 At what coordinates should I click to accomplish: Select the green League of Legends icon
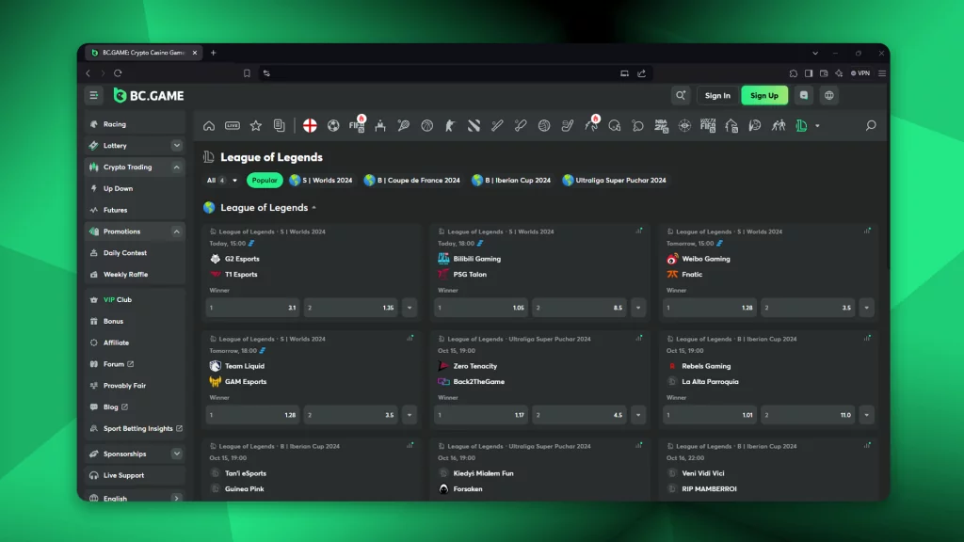801,126
